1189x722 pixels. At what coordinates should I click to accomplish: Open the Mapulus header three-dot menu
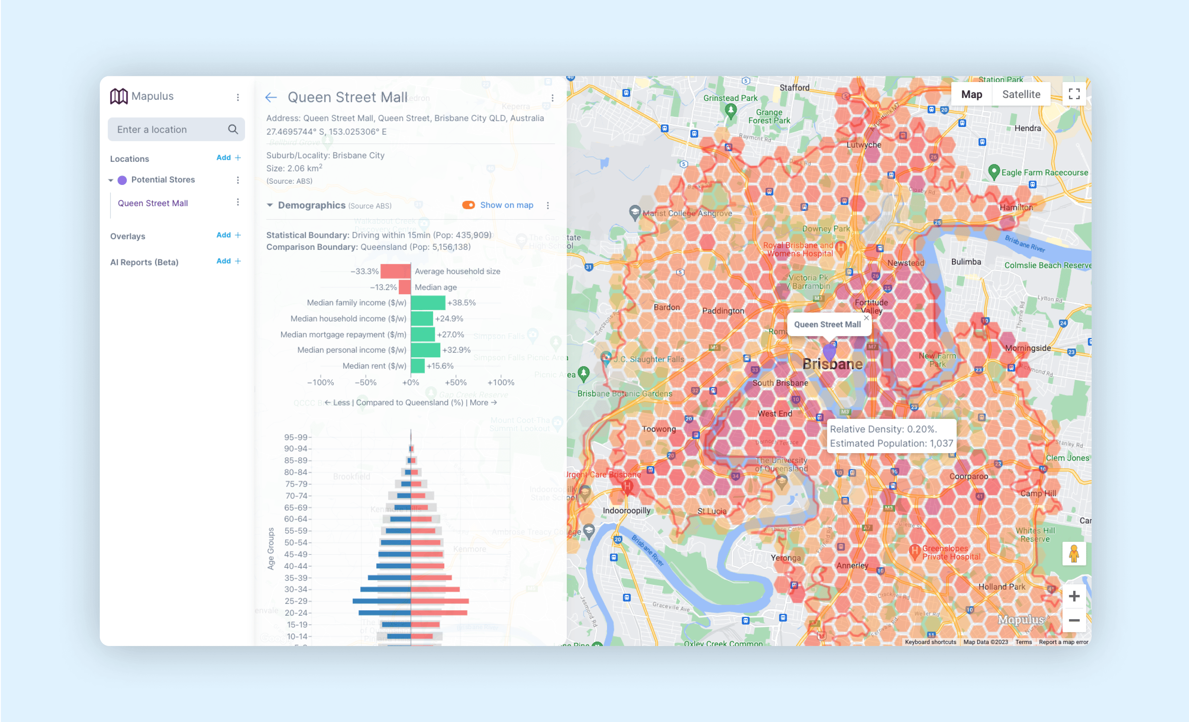pos(238,97)
